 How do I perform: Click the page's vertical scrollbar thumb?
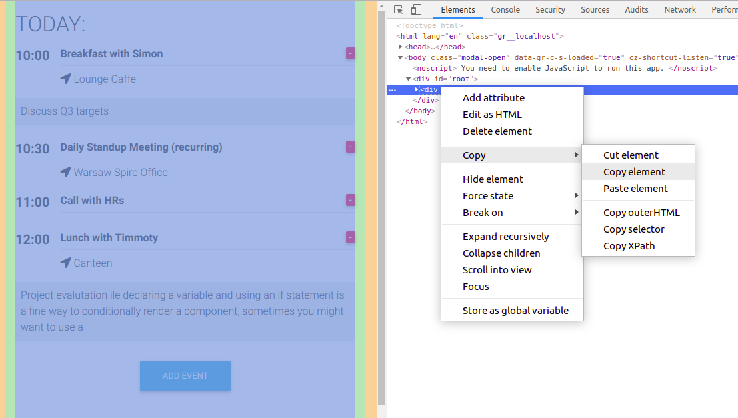(x=382, y=207)
